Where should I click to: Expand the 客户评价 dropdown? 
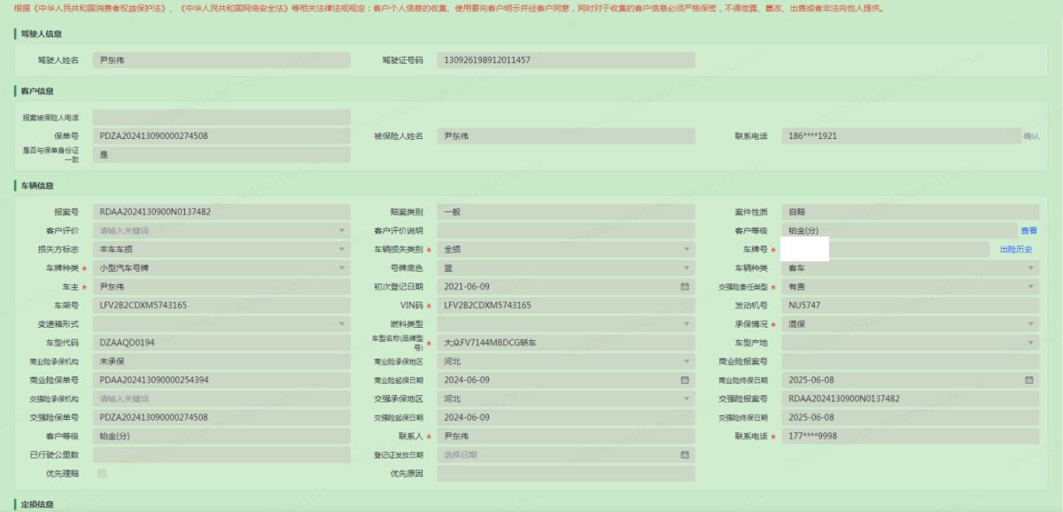pyautogui.click(x=342, y=230)
